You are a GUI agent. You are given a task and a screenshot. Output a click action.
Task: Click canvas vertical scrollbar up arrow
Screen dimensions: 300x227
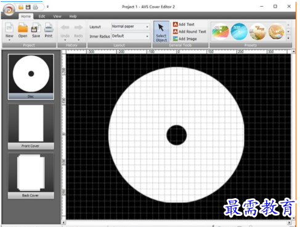coord(293,52)
